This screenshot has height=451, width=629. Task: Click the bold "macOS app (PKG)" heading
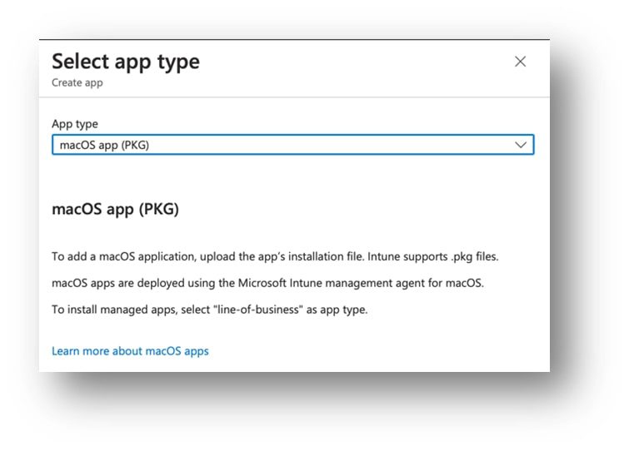(115, 210)
